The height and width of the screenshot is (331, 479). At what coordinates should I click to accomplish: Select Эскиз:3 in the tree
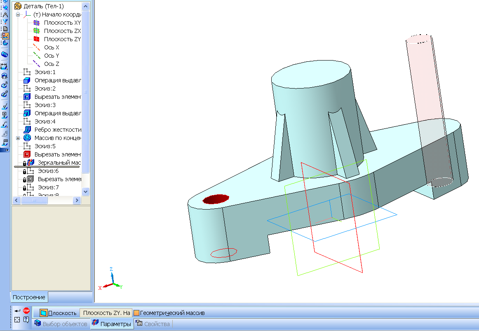[45, 105]
